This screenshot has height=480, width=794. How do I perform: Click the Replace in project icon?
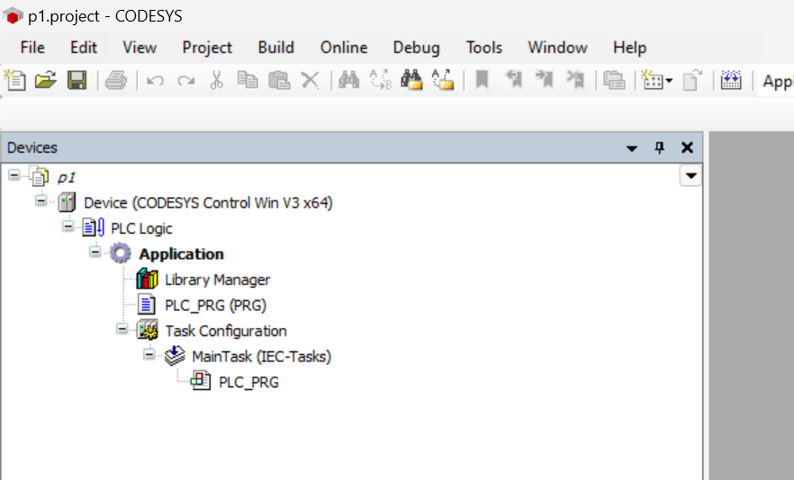[443, 80]
